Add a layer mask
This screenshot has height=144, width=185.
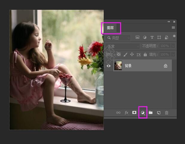(x=134, y=112)
